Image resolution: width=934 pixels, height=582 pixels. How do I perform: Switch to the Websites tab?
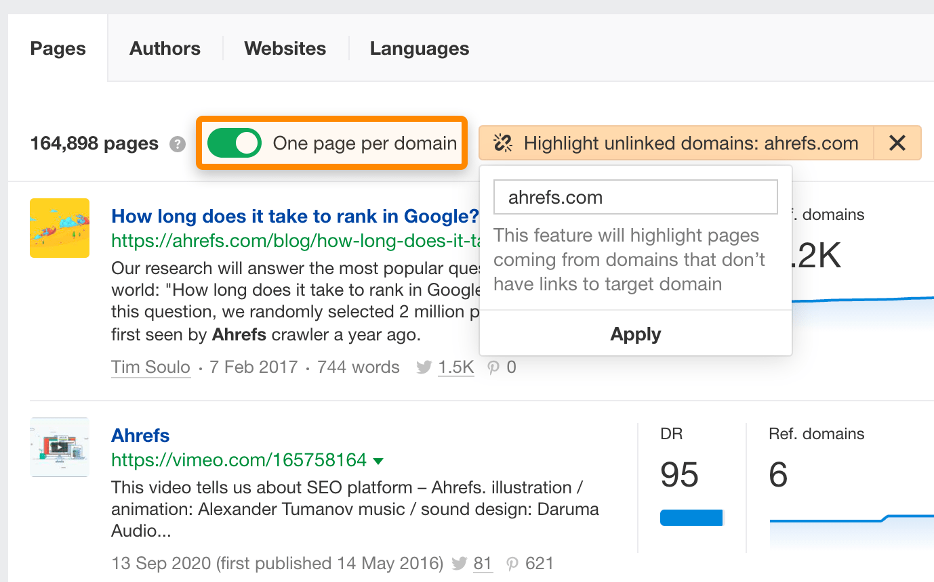(285, 49)
